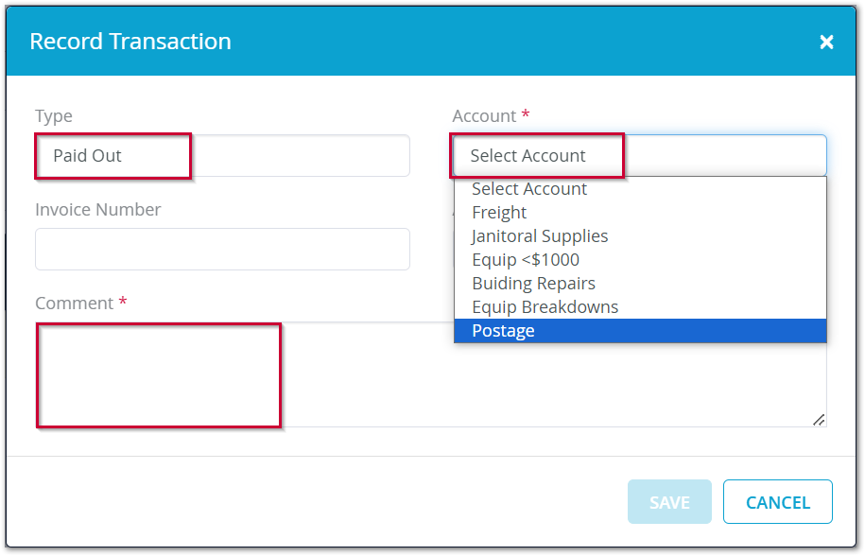This screenshot has width=865, height=556.
Task: Click the Comment box resize handle
Action: pos(819,420)
